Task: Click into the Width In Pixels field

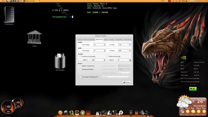Action: 123,51
